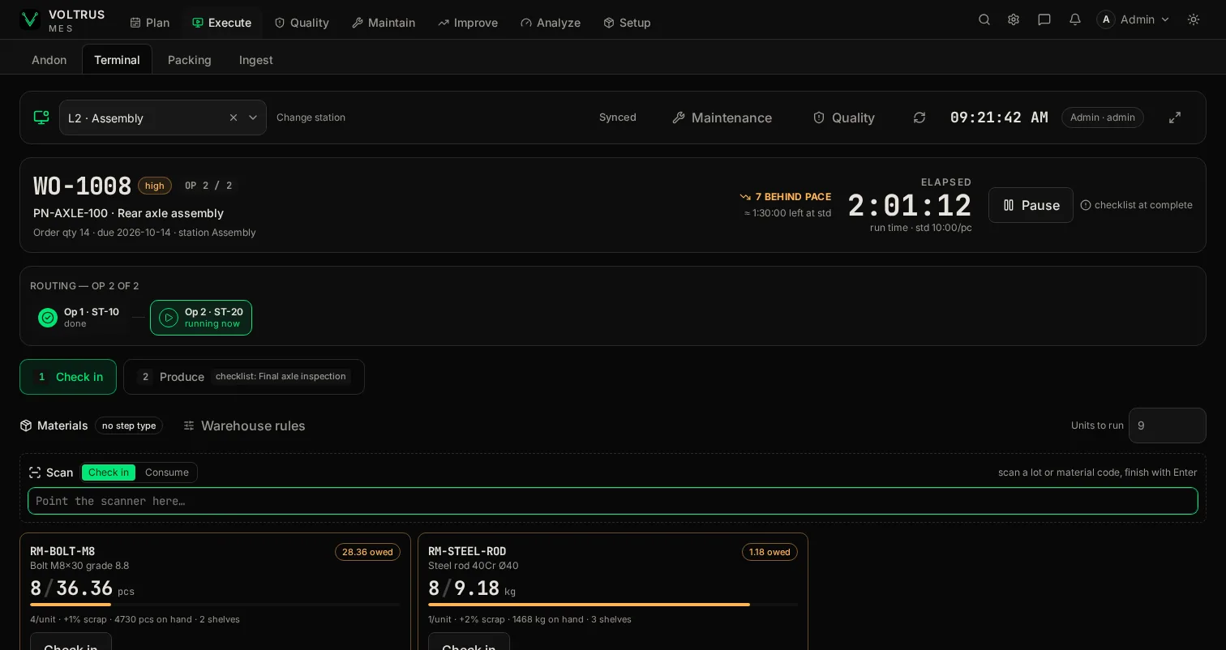1226x650 pixels.
Task: Open the Quality menu in top navigation
Action: tap(302, 23)
